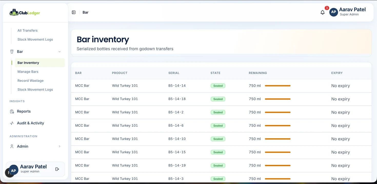Click the AP avatar in top header

(333, 12)
